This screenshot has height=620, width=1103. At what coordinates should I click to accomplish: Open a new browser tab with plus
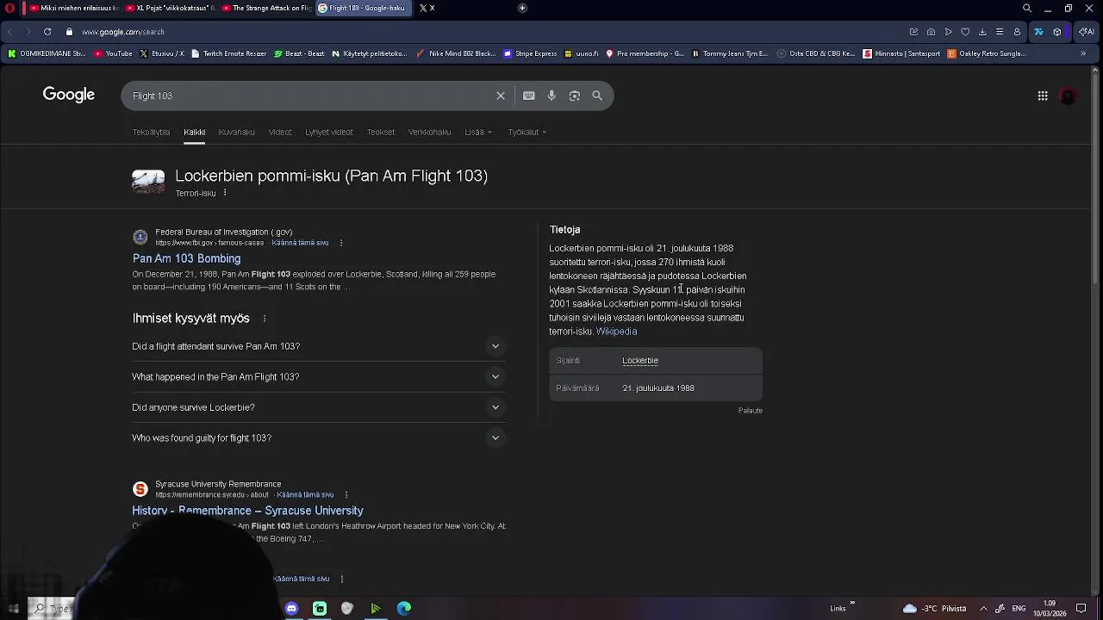coord(522,8)
